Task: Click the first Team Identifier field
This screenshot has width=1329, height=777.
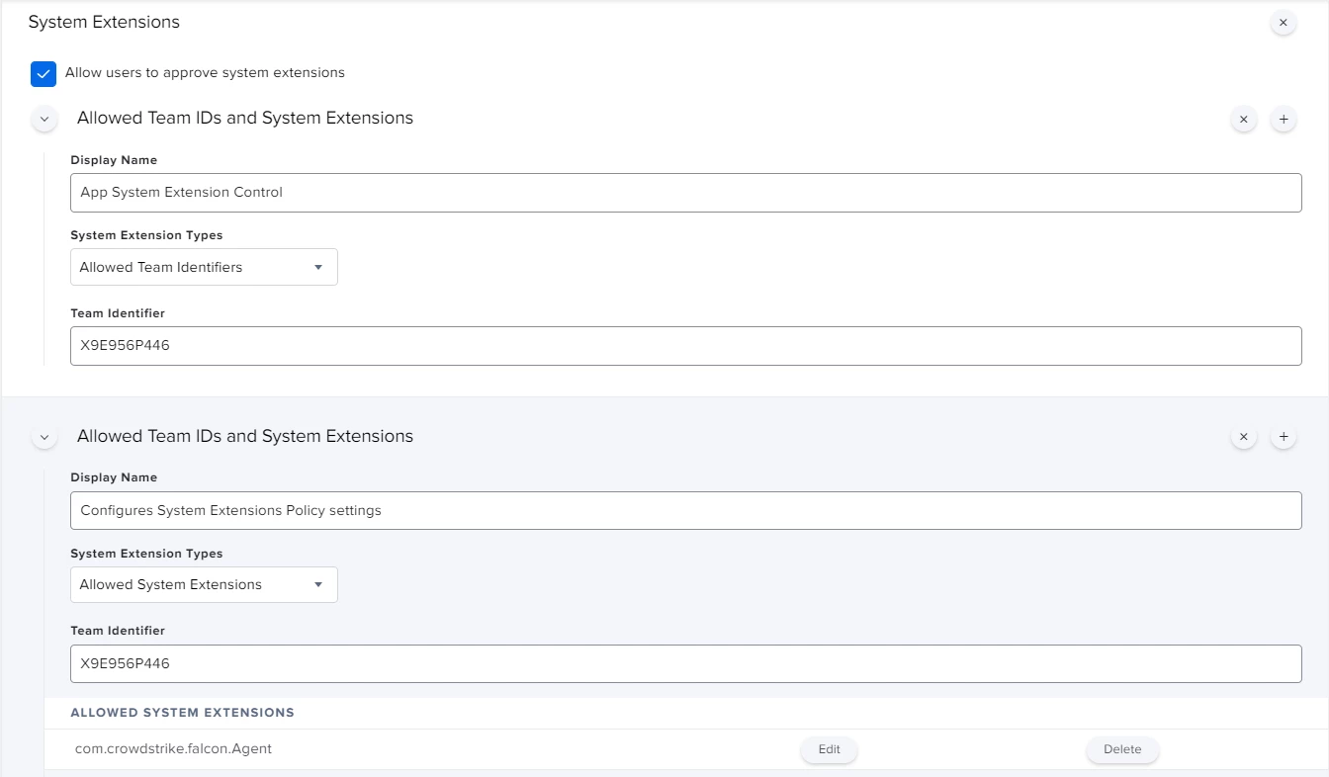Action: [685, 346]
